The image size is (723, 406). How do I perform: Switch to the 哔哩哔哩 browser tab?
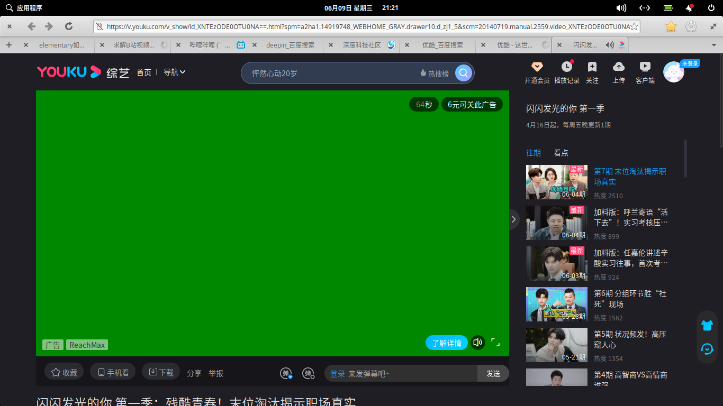[210, 45]
